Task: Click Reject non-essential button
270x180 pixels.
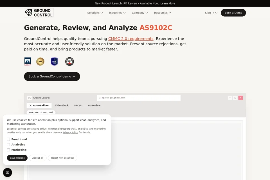Action: [62, 158]
